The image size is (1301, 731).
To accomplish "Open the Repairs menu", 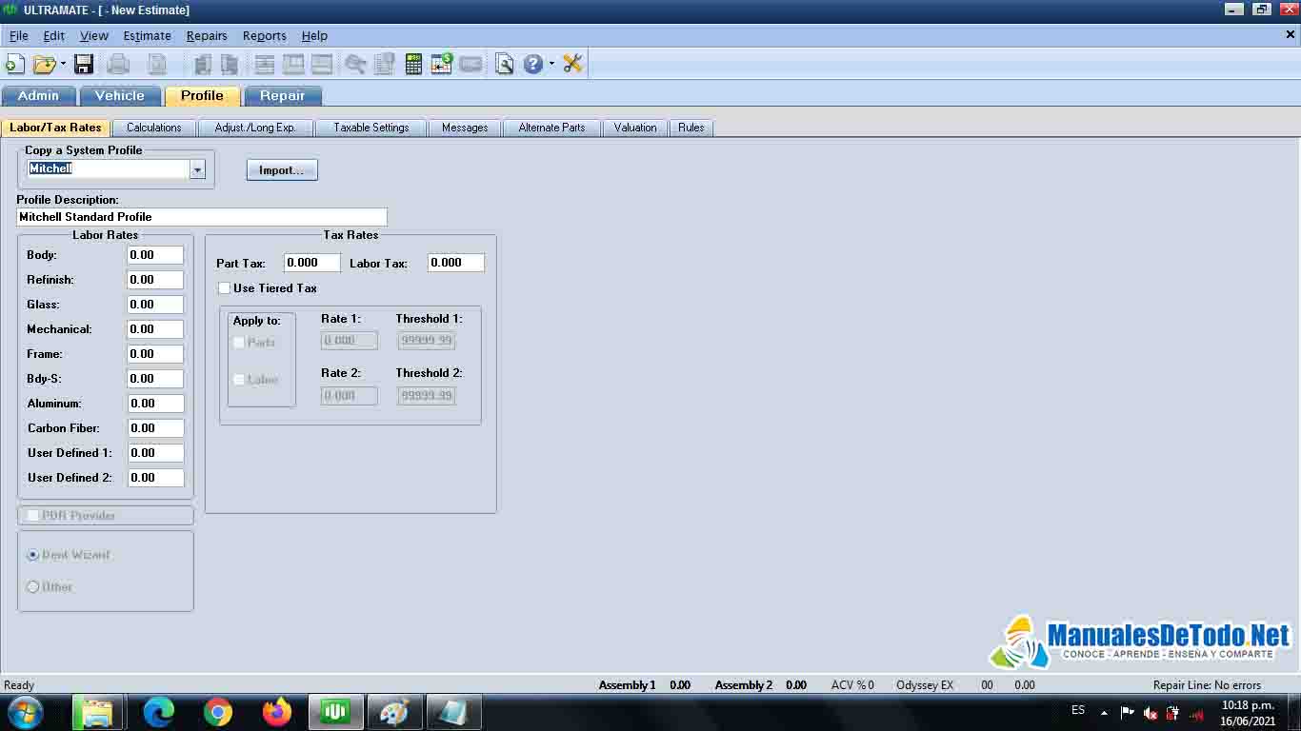I will pyautogui.click(x=207, y=35).
